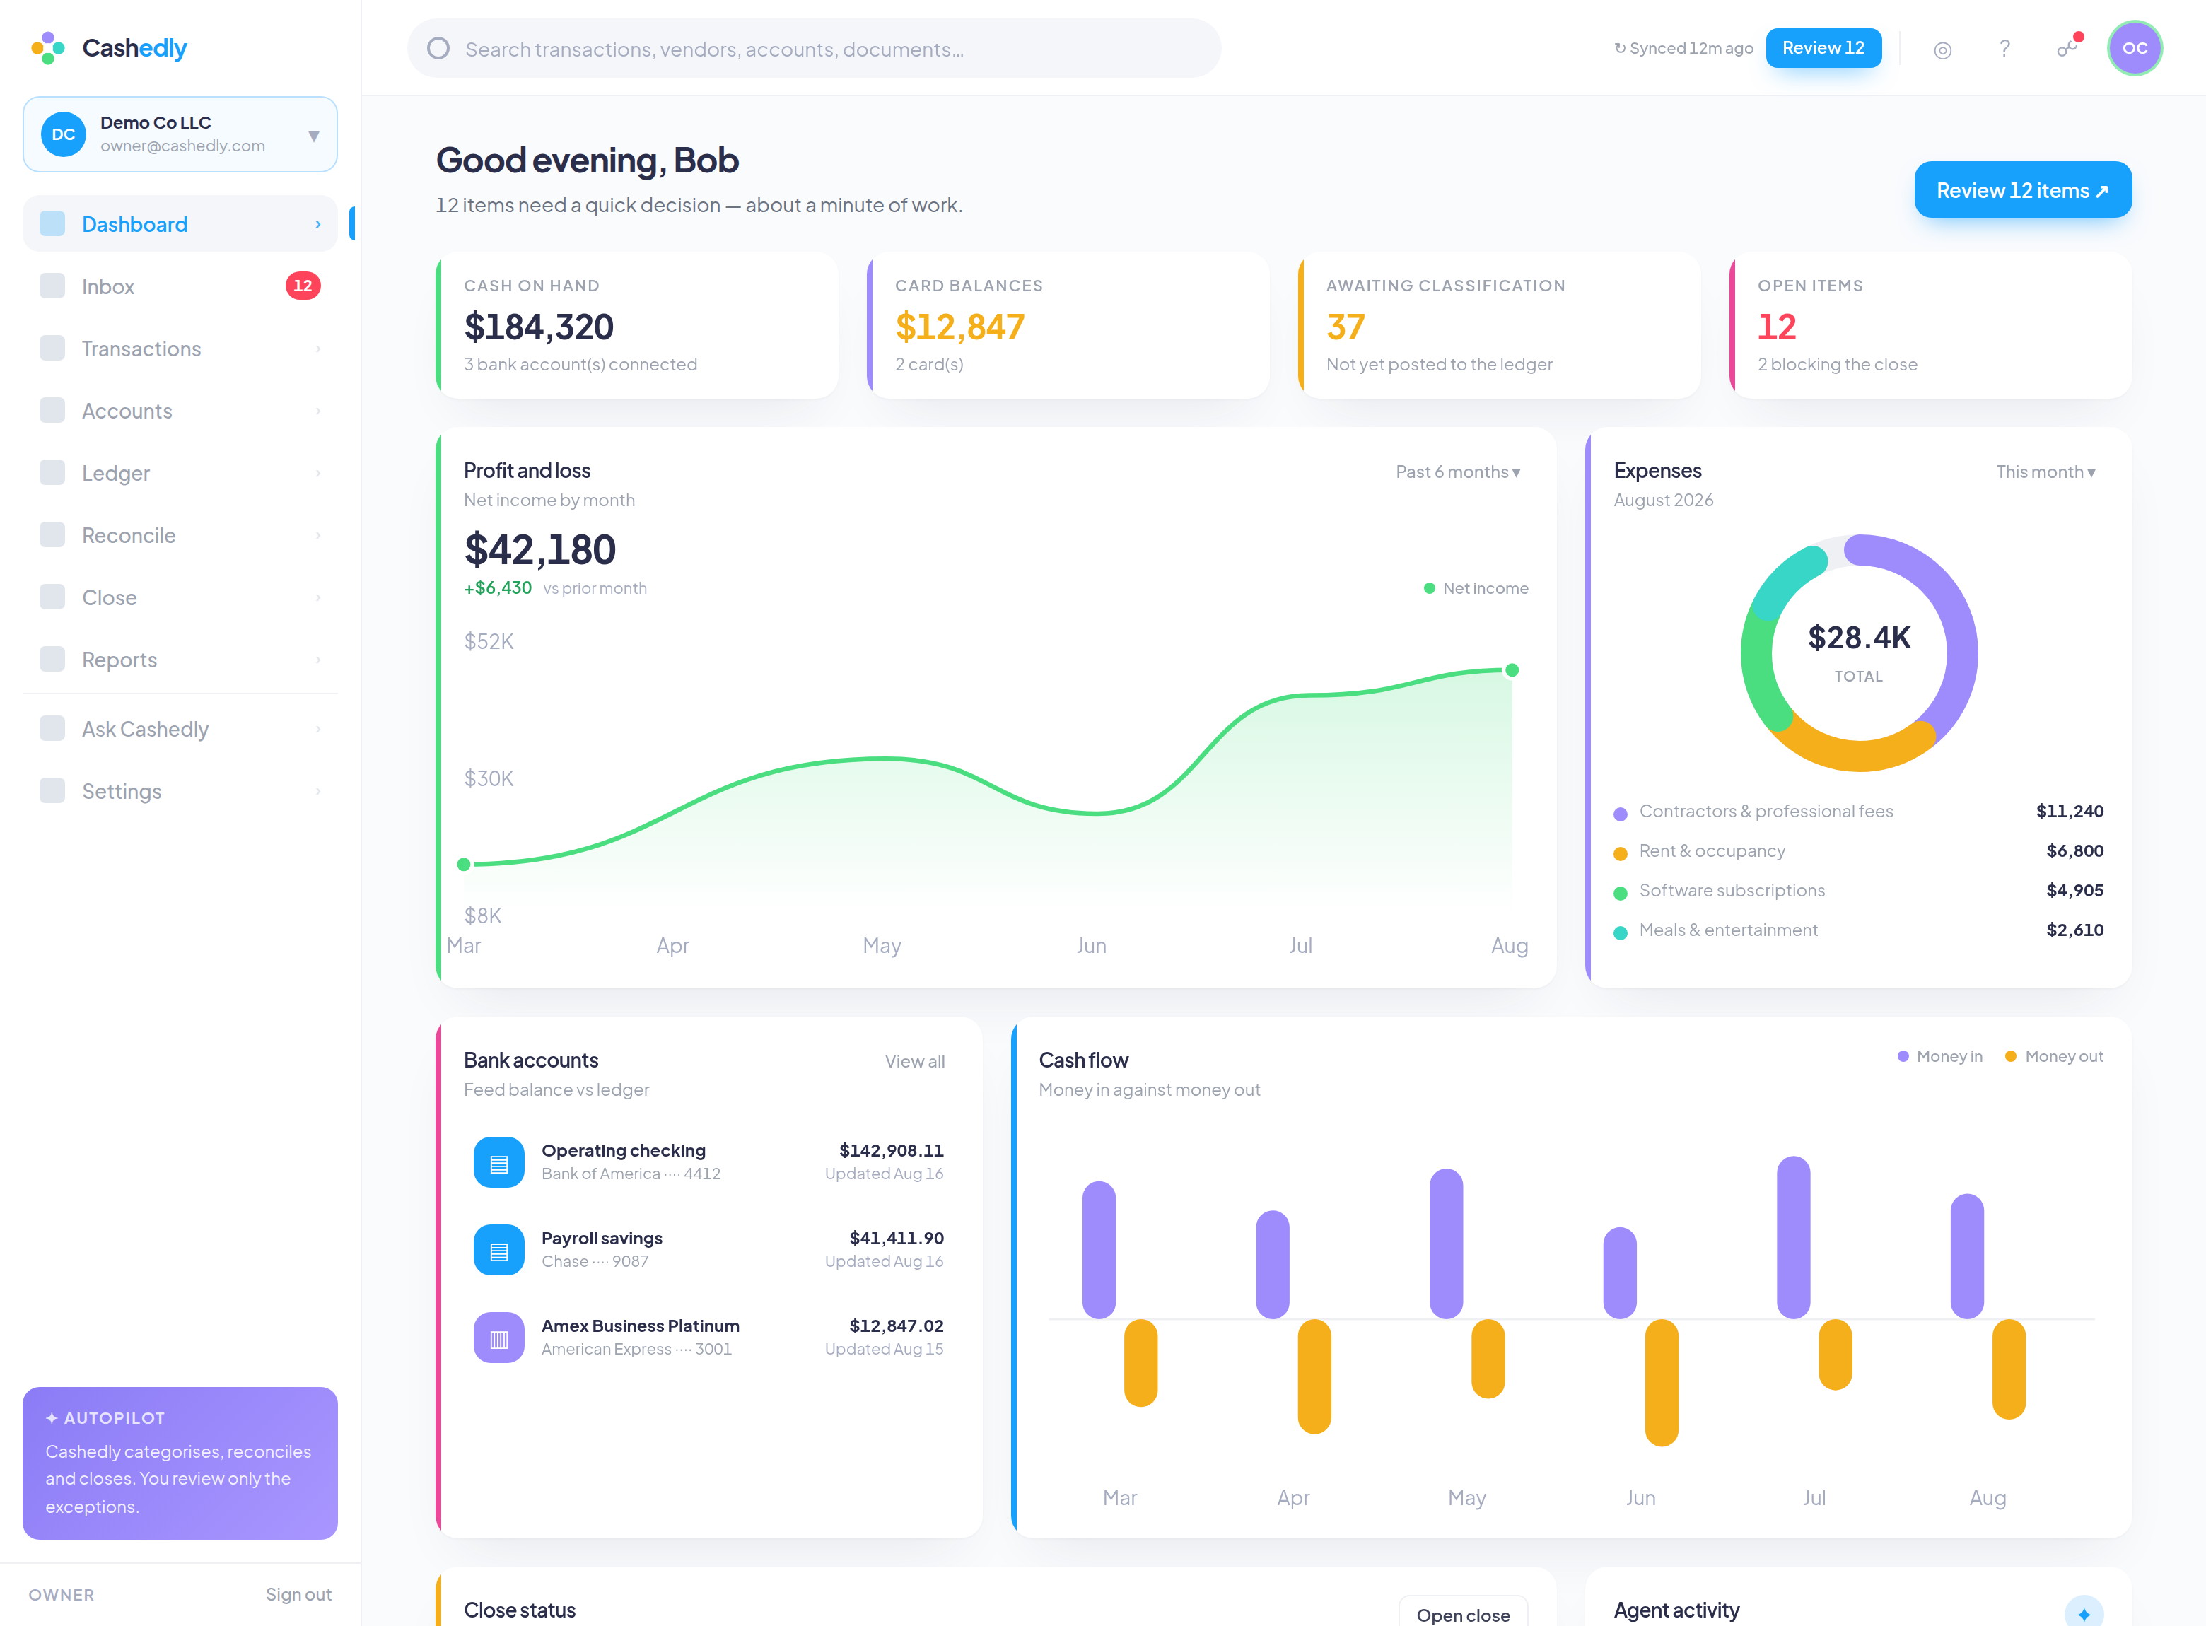Image resolution: width=2206 pixels, height=1626 pixels.
Task: Click the Cash on hand card
Action: click(x=637, y=324)
